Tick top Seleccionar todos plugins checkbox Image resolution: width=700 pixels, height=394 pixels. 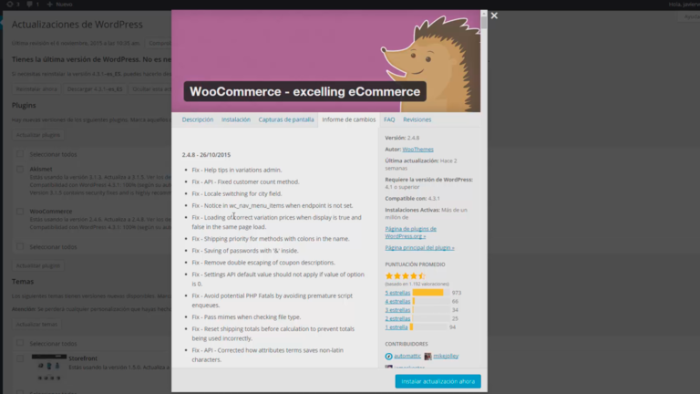[x=20, y=153]
